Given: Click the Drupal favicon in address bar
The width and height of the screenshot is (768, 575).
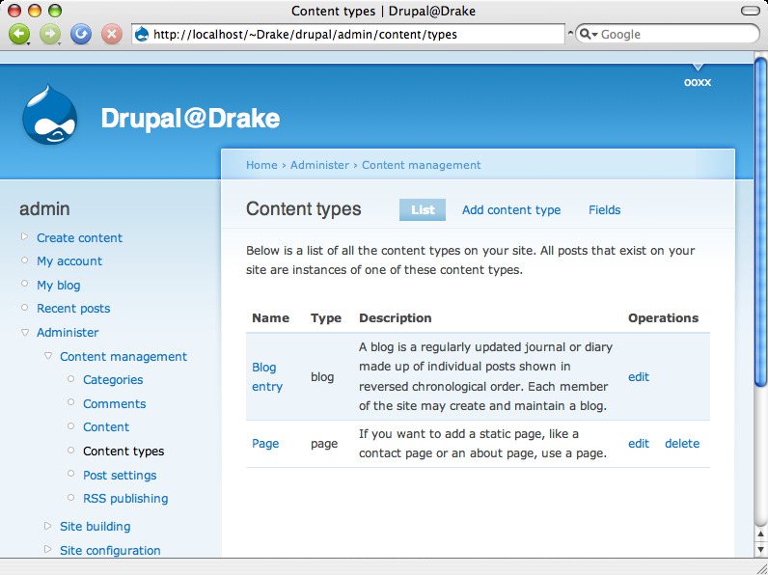Looking at the screenshot, I should tap(142, 35).
